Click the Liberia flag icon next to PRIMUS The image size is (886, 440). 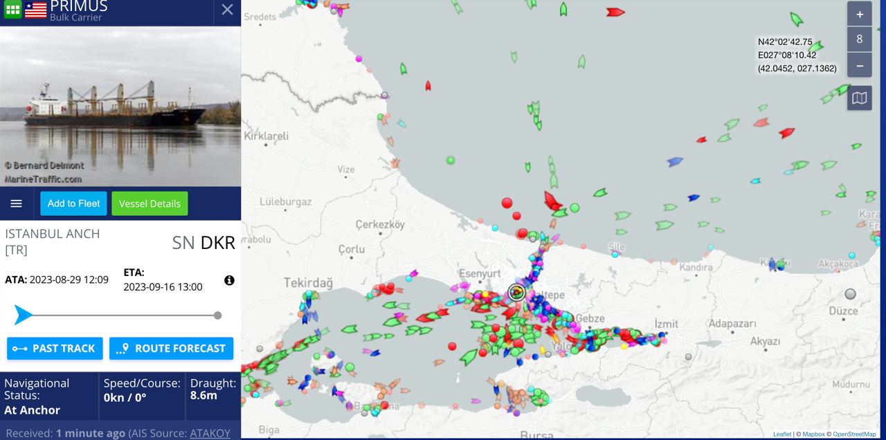pyautogui.click(x=35, y=9)
